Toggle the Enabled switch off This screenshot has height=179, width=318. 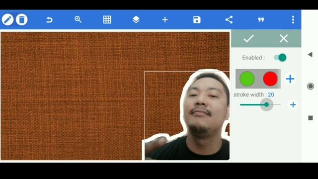pyautogui.click(x=280, y=58)
